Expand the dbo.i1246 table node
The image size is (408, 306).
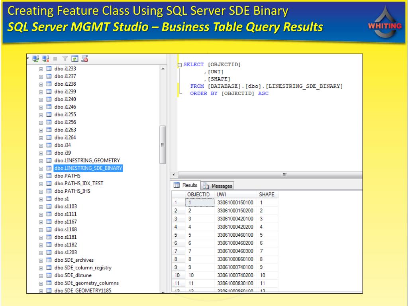(x=41, y=108)
